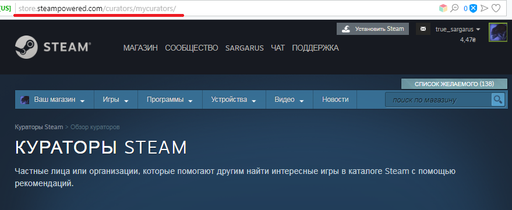Bookmark page with the heart icon
The height and width of the screenshot is (210, 512).
coord(496,8)
